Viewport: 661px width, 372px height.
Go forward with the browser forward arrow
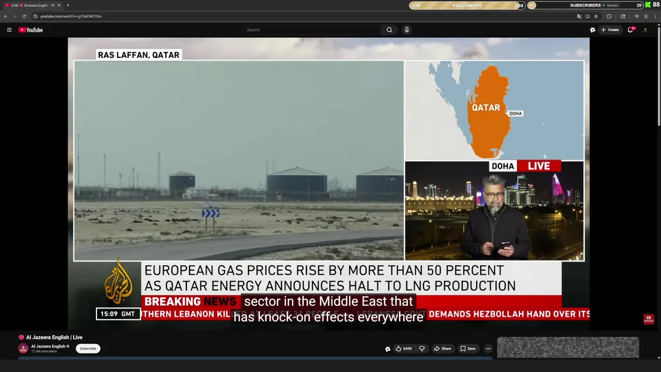tap(14, 16)
